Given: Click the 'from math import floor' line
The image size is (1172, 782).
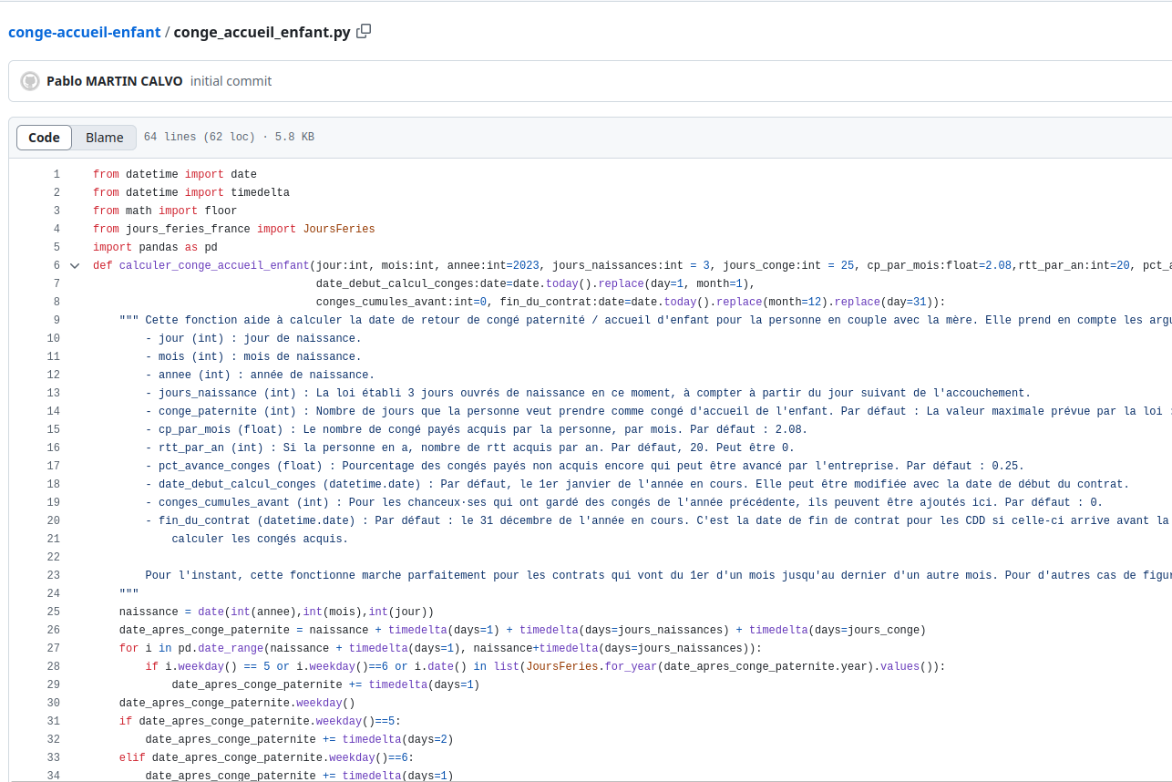Looking at the screenshot, I should tap(165, 211).
